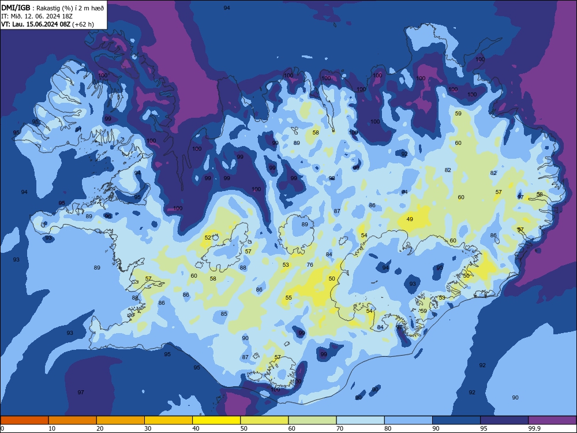This screenshot has height=433, width=577.
Task: Click the '99.9' label on the legend scale
Action: (534, 428)
